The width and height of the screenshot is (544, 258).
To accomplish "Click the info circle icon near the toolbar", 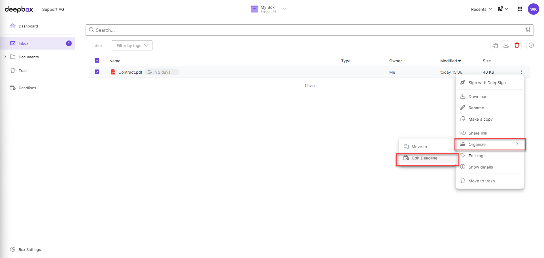I will pos(531,45).
